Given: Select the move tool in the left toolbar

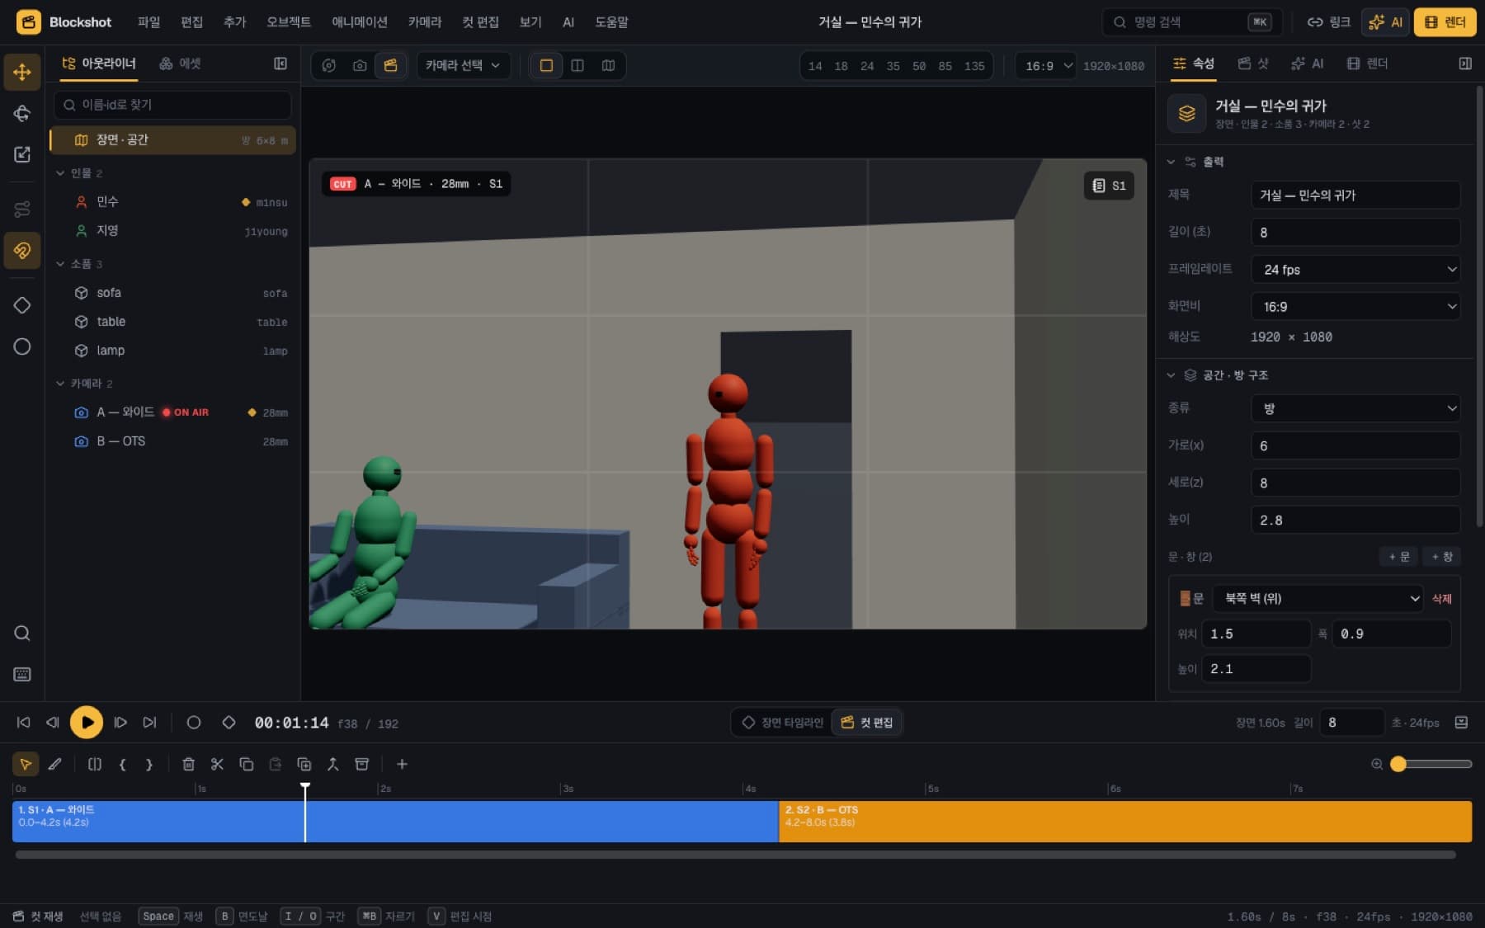Looking at the screenshot, I should click(x=22, y=72).
